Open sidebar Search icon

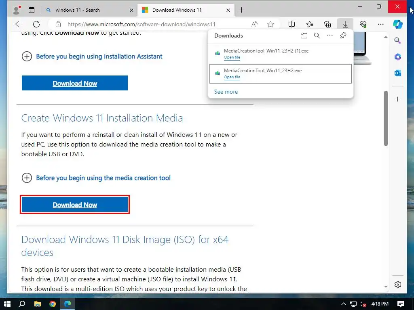[397, 40]
